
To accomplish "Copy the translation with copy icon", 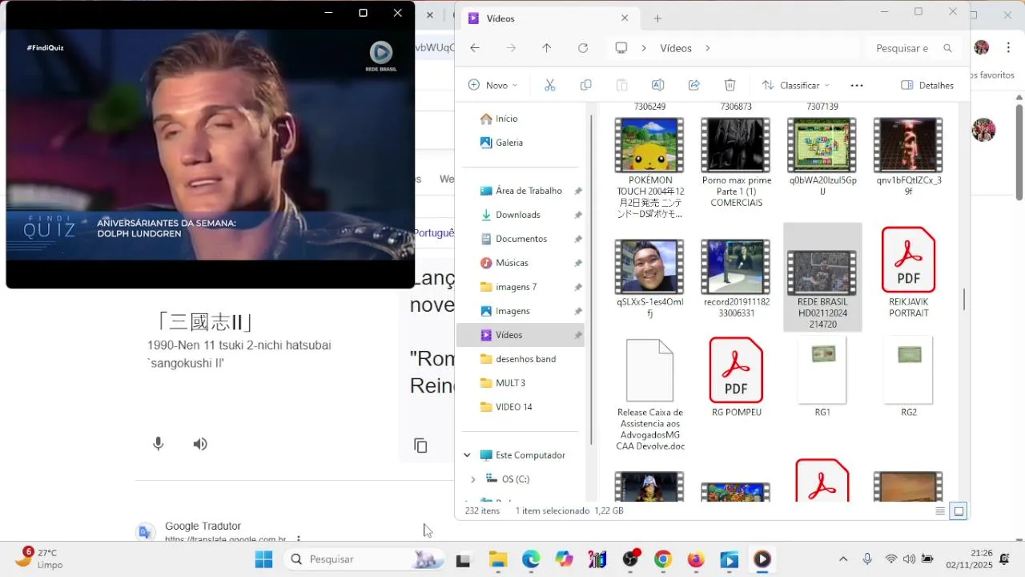I will coord(420,446).
